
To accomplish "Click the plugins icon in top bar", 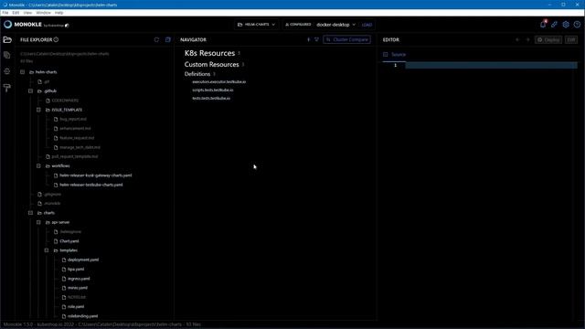I will (x=554, y=25).
